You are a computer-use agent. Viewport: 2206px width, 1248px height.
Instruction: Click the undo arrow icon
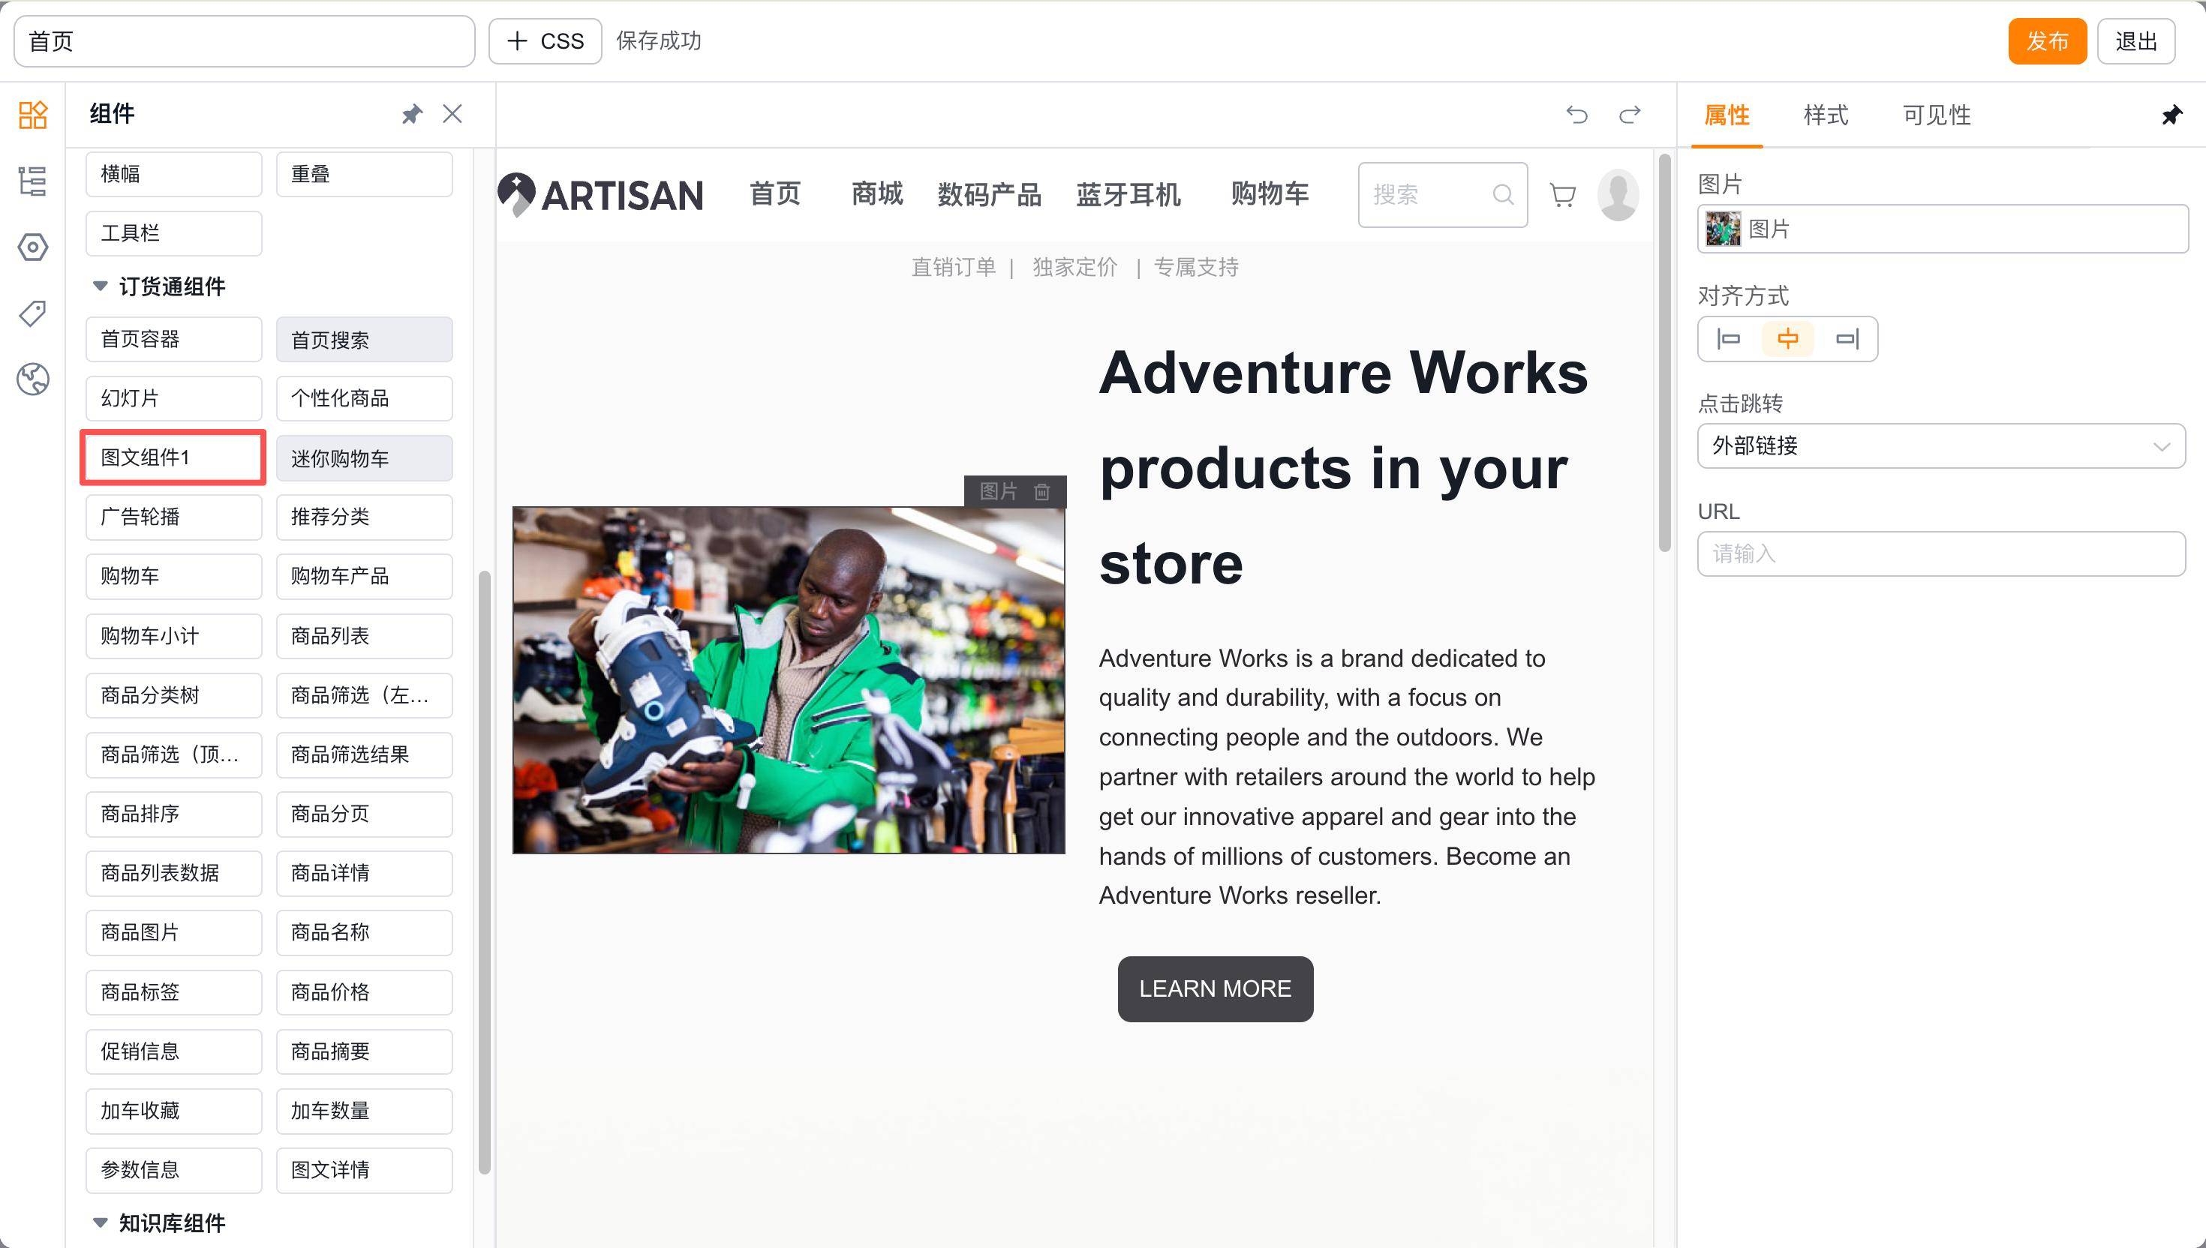pyautogui.click(x=1576, y=114)
